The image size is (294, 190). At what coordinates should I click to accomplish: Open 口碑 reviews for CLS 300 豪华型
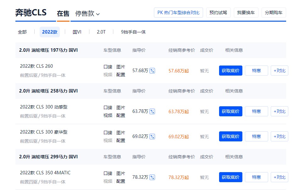click(108, 133)
